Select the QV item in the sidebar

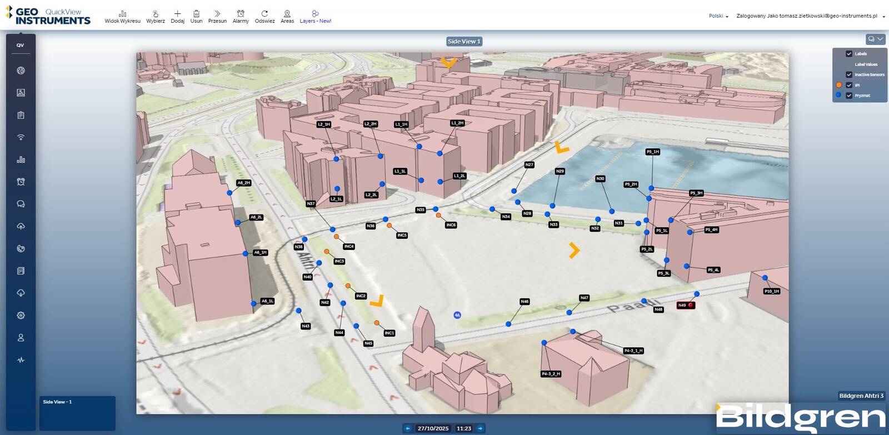pyautogui.click(x=21, y=46)
